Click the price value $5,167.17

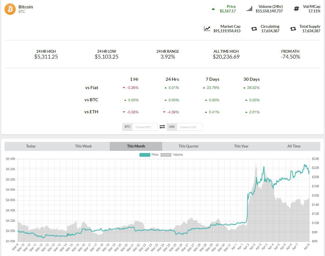click(x=228, y=11)
